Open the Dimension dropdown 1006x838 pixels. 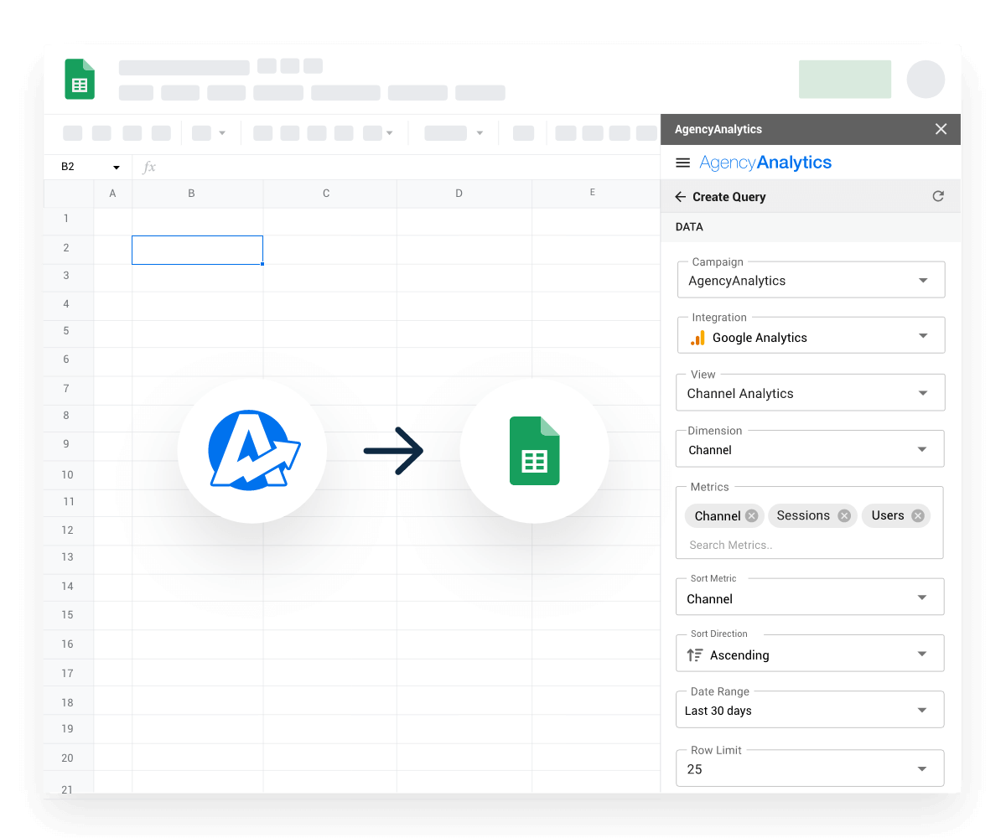click(810, 448)
